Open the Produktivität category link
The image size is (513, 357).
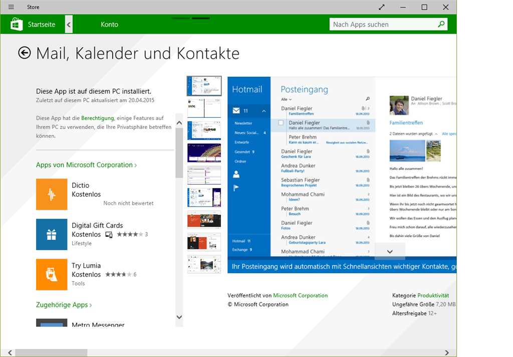coord(433,295)
